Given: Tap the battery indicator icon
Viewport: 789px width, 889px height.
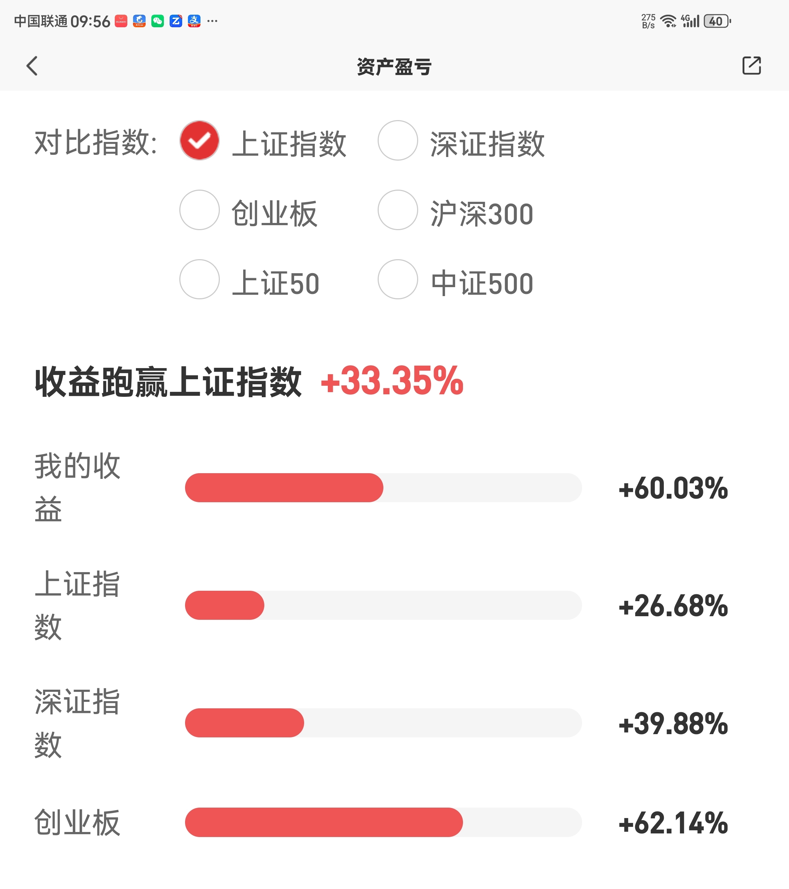Looking at the screenshot, I should click(717, 21).
